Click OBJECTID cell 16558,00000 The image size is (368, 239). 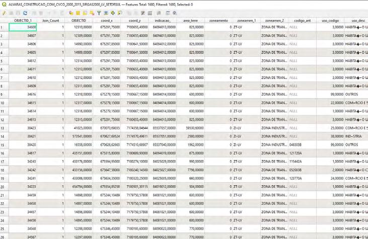tap(79, 145)
